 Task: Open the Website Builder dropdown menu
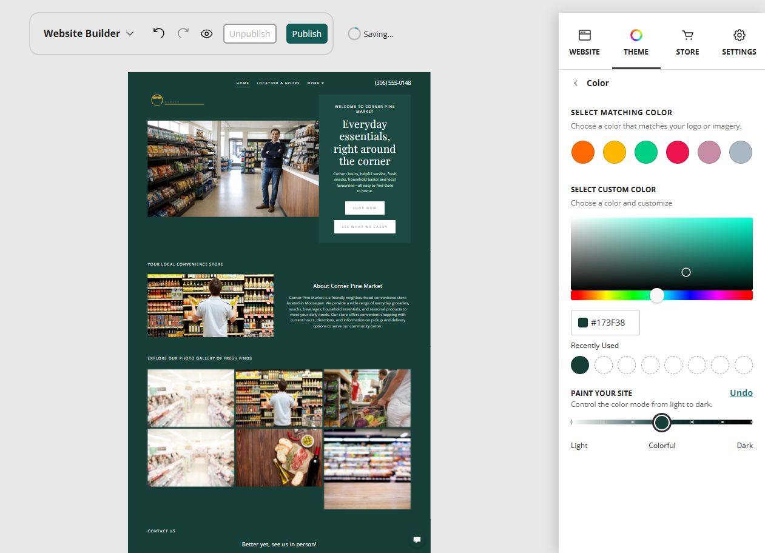point(89,33)
